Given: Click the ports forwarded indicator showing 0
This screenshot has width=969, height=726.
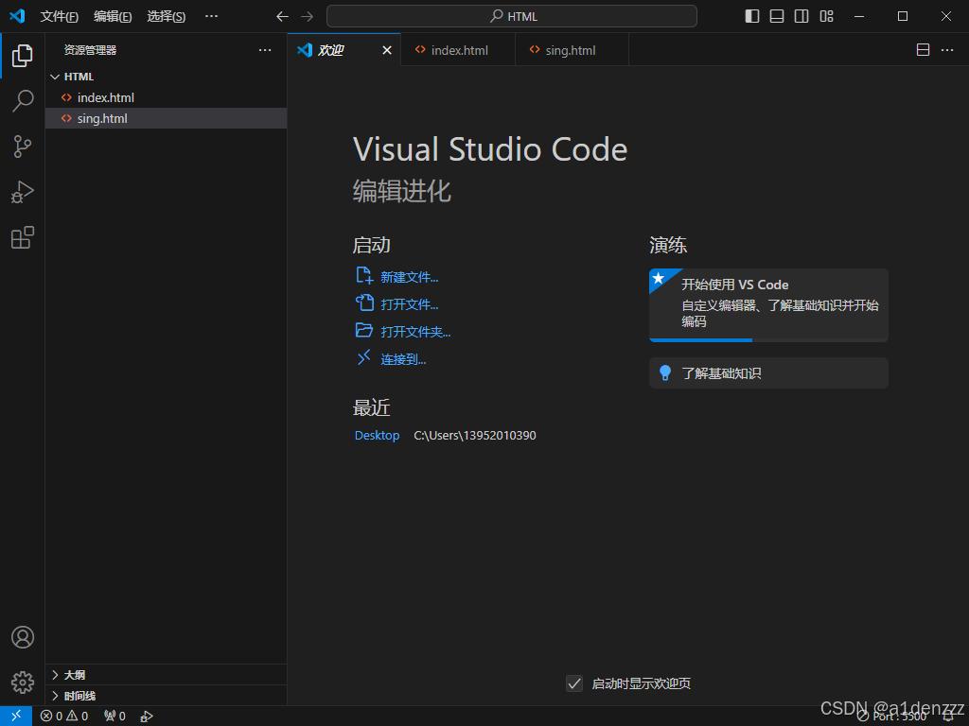Looking at the screenshot, I should pos(115,717).
